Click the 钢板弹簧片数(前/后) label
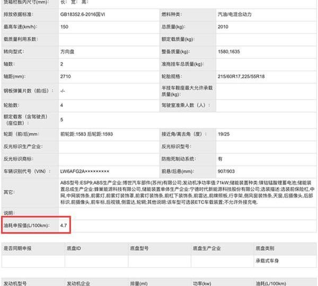The image size is (318, 286). 29,91
